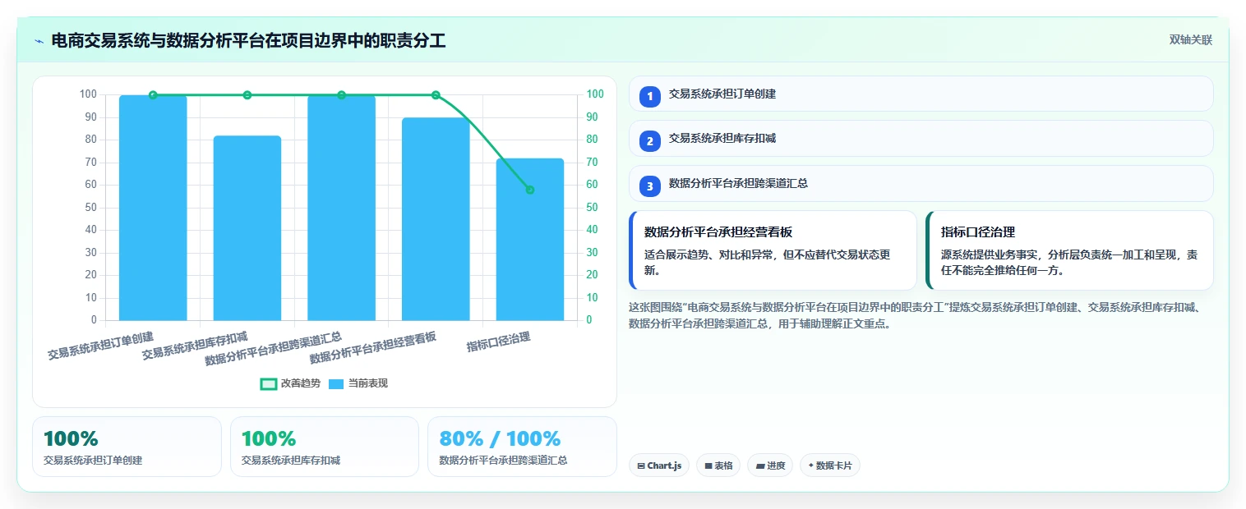Click the blue bar for 交易系统承担订单创建
The width and height of the screenshot is (1246, 509).
153,208
